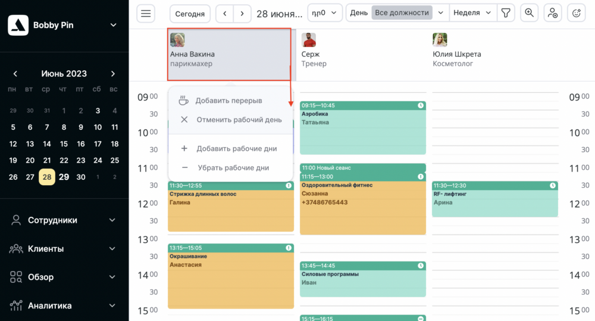595x321 pixels.
Task: Switch to the День view
Action: click(359, 13)
